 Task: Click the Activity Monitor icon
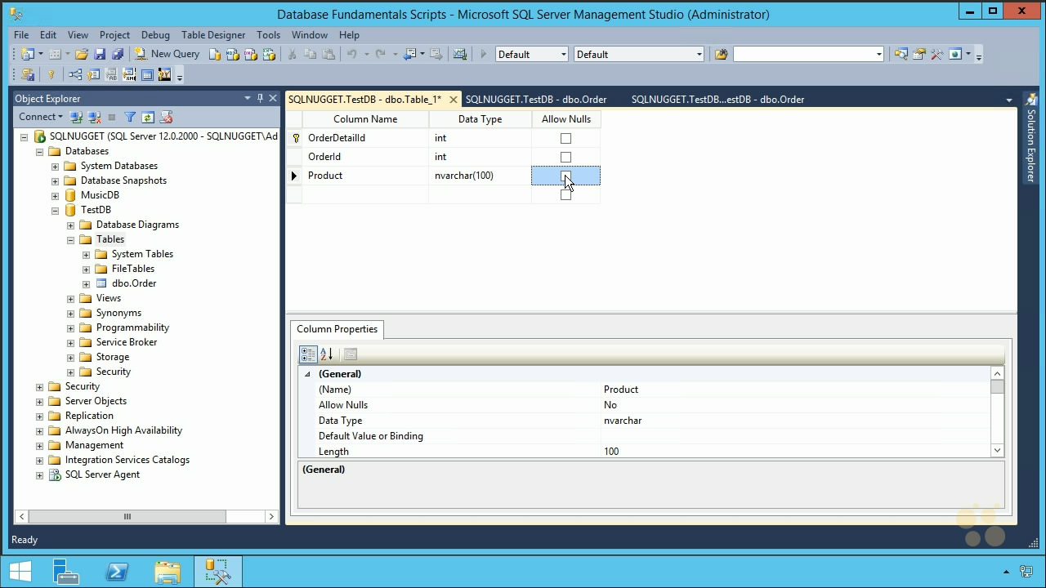(460, 55)
